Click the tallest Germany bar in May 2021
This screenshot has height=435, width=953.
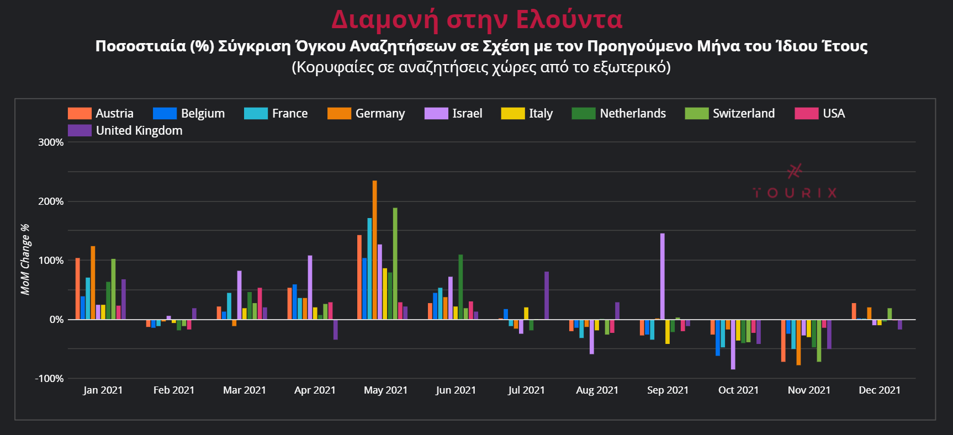tap(375, 250)
